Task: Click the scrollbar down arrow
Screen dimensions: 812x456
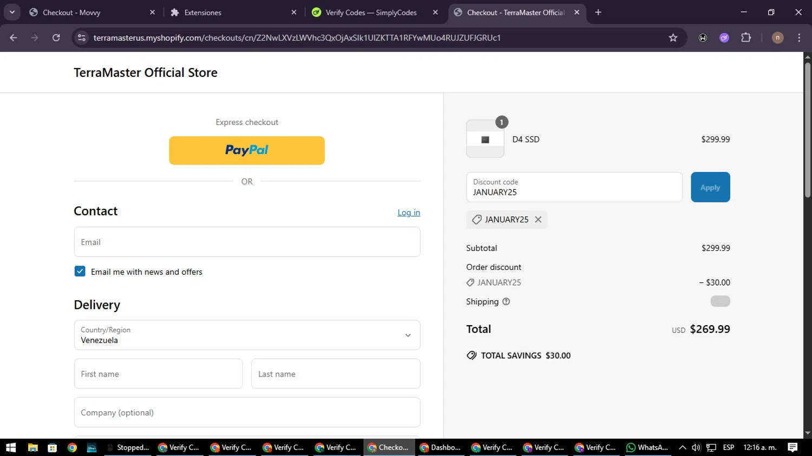Action: [807, 433]
